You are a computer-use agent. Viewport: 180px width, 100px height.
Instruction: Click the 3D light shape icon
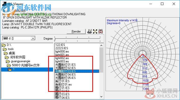click(x=89, y=31)
